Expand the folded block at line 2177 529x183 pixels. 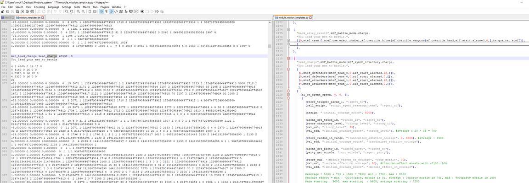(289, 40)
